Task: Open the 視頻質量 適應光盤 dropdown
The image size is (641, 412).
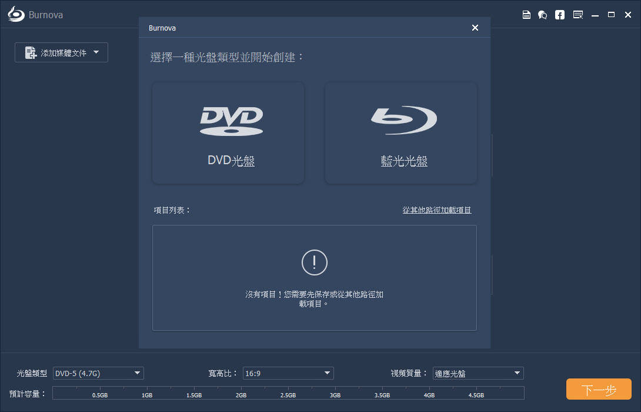Action: point(478,373)
